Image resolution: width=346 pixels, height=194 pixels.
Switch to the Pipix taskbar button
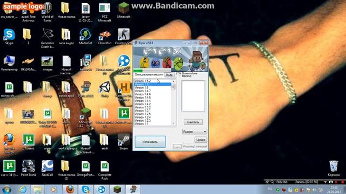(133, 189)
